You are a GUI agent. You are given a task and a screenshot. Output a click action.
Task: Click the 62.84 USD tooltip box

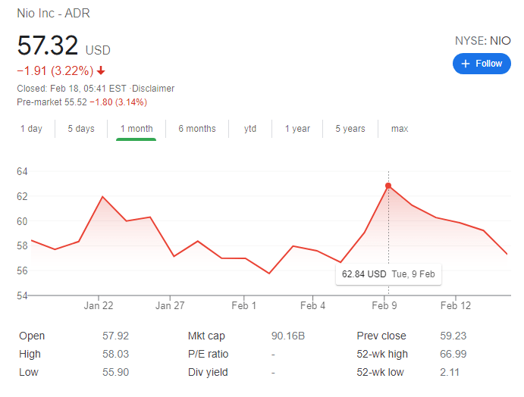tap(388, 274)
